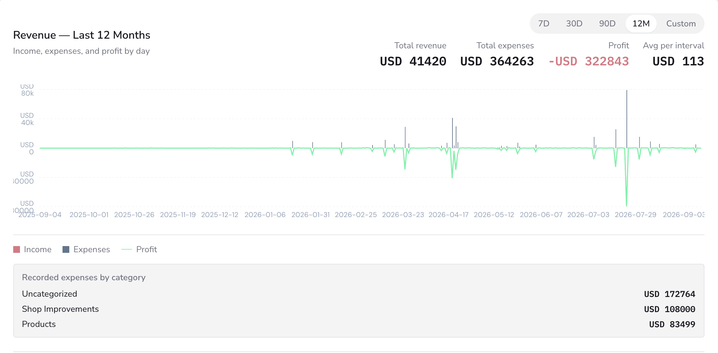Click the Recorded expenses by category heading

point(84,277)
